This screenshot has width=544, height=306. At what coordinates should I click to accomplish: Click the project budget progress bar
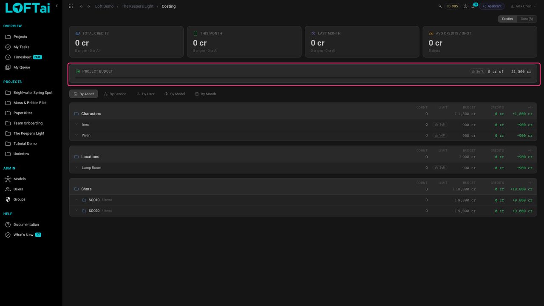click(303, 78)
